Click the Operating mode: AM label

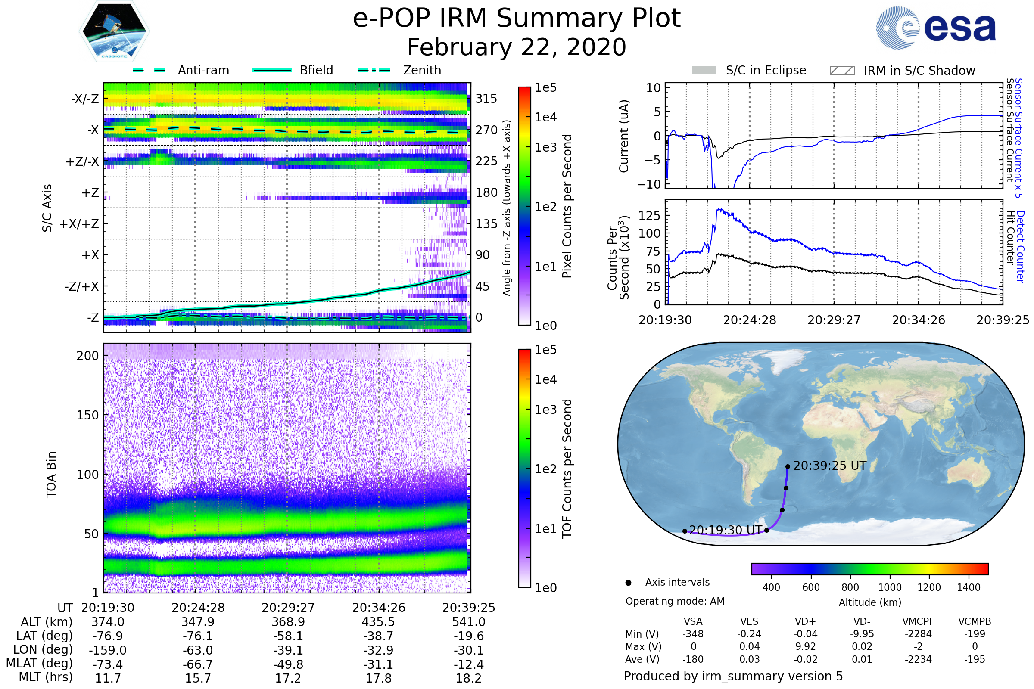(675, 601)
